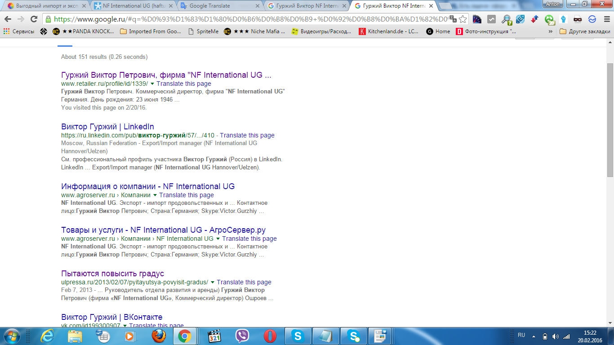Open the blue wave circle extension
This screenshot has height=345, width=614.
click(x=592, y=19)
